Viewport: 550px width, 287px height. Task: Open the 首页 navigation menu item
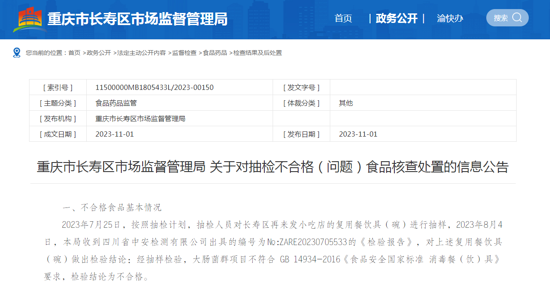pyautogui.click(x=343, y=18)
